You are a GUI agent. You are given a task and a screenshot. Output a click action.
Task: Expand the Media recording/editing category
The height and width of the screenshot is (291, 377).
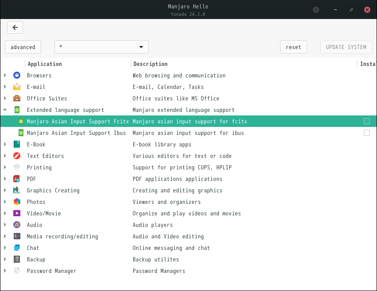point(5,236)
